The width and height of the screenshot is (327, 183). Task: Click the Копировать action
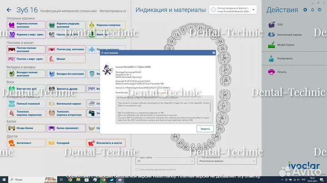coord(281,58)
